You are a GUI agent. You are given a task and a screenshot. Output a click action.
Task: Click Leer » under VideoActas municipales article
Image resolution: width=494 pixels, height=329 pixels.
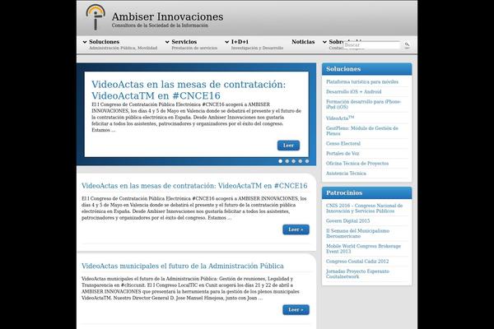[x=296, y=310]
